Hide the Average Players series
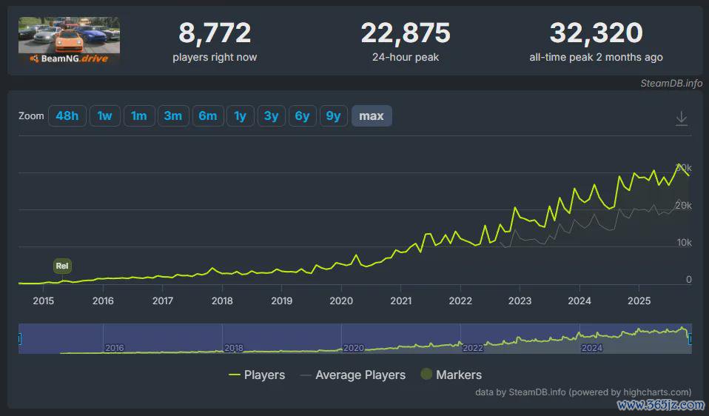Image resolution: width=709 pixels, height=416 pixels. pyautogui.click(x=352, y=375)
